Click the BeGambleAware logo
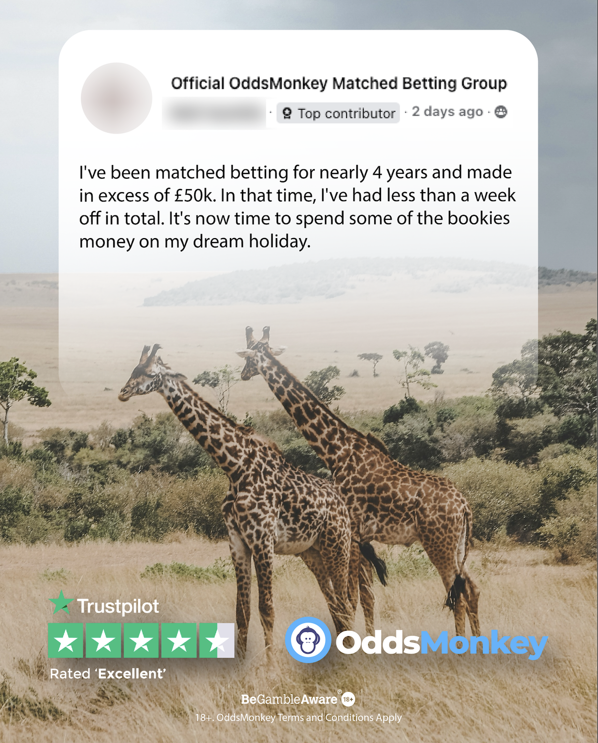 coord(290,699)
